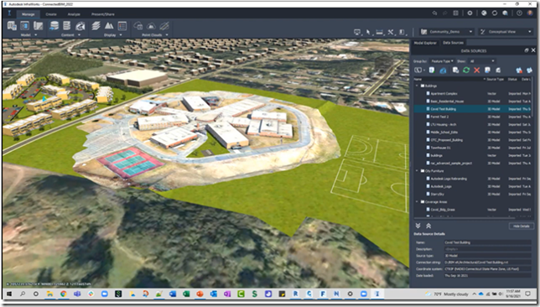This screenshot has height=307, width=540.
Task: Click the crossed tools icon in view toolbar
Action: click(x=391, y=32)
